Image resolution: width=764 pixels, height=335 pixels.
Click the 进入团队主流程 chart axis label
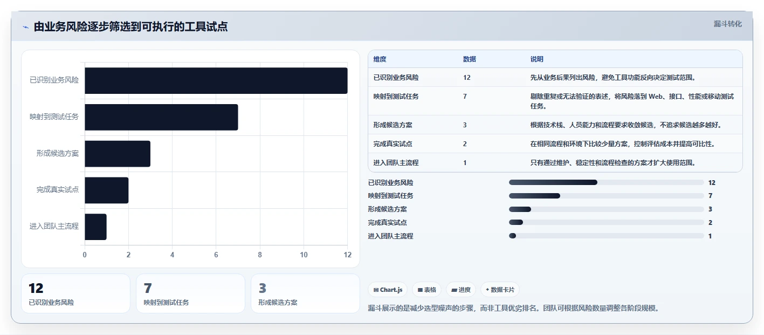click(x=54, y=227)
